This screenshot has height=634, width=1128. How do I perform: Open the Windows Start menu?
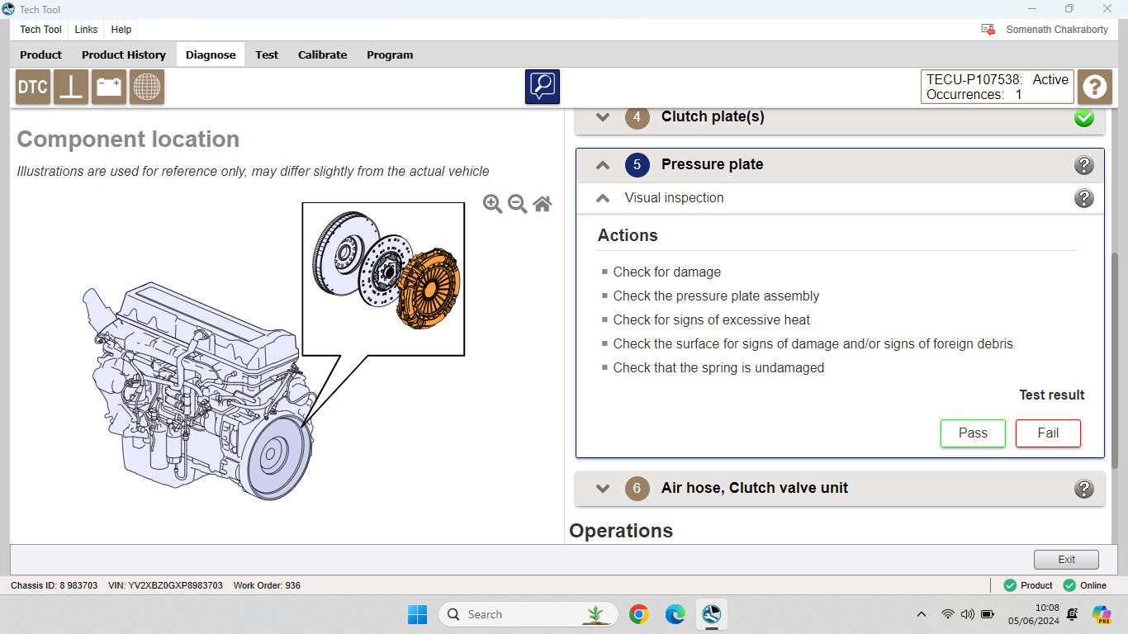coord(418,614)
